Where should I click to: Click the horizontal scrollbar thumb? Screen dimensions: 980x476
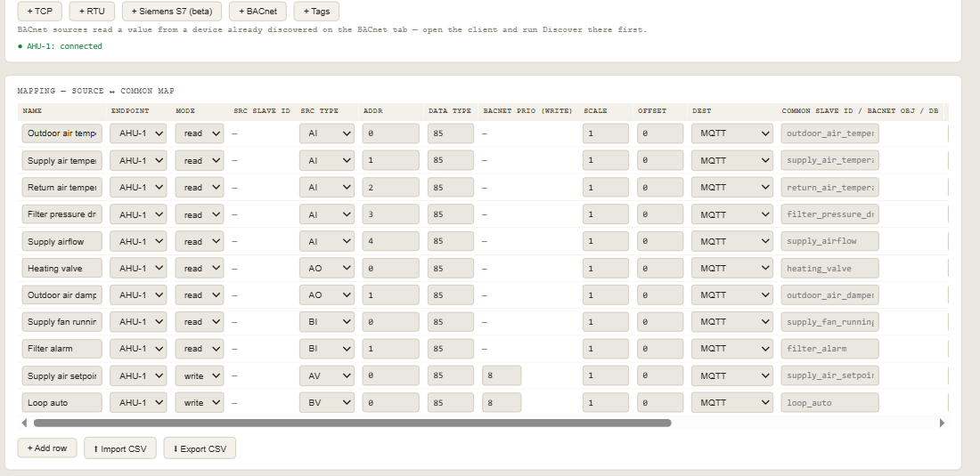pos(353,423)
